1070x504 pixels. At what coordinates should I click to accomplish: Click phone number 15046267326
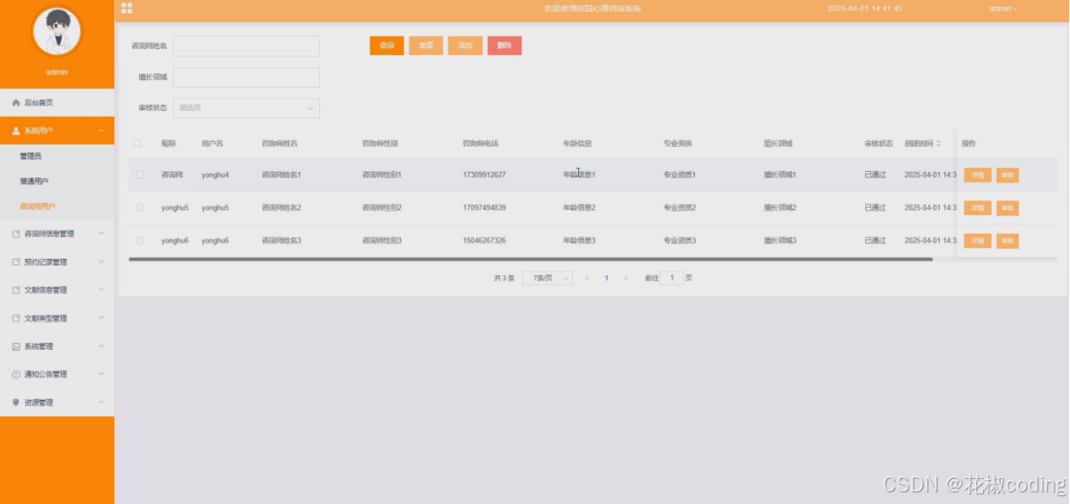coord(484,240)
